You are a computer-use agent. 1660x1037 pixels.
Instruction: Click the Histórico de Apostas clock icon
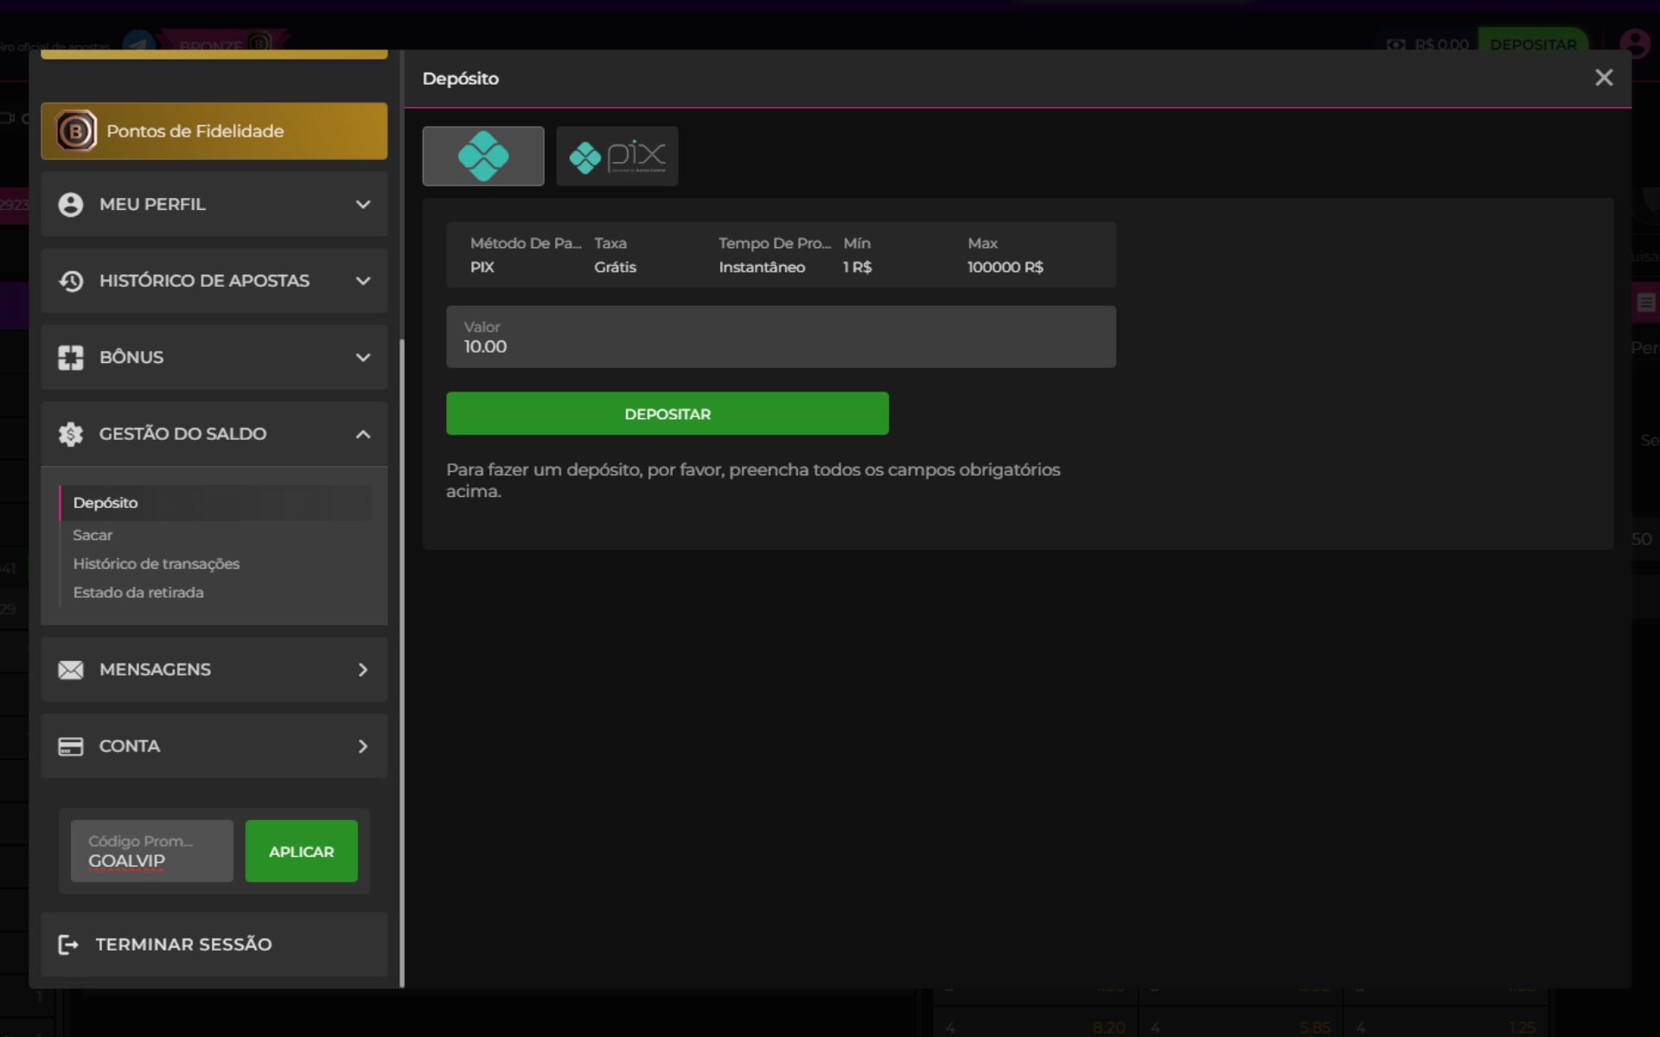click(x=71, y=281)
